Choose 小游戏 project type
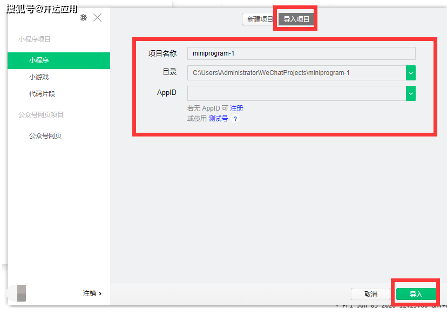This screenshot has width=447, height=314. (39, 77)
